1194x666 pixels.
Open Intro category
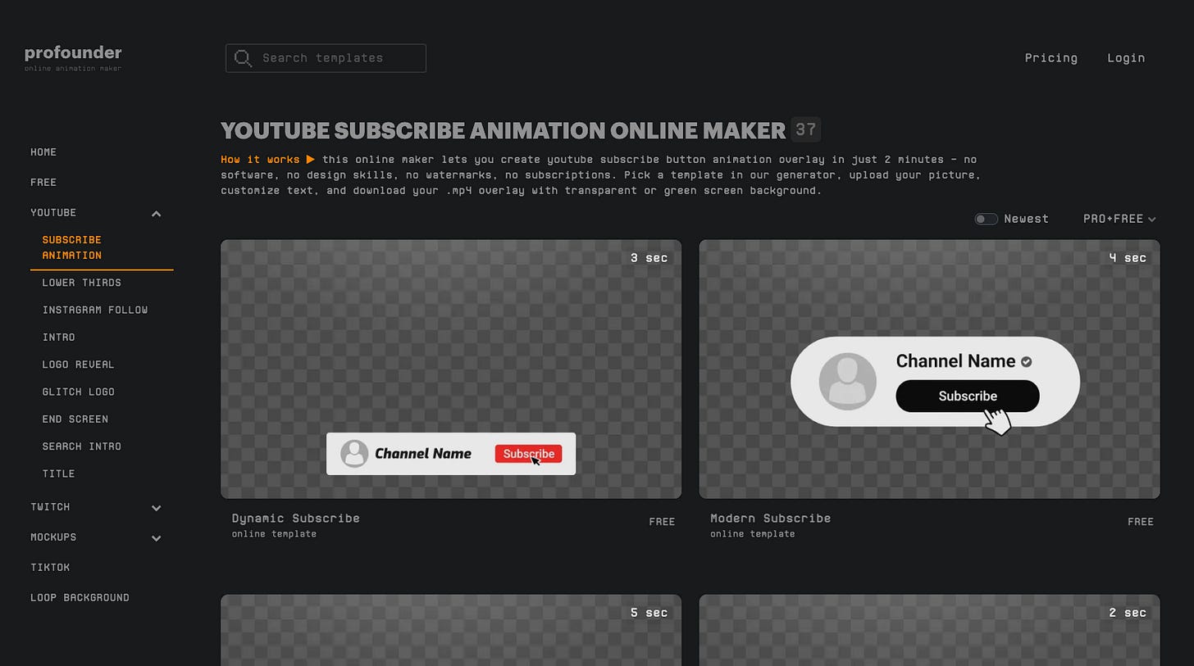point(58,338)
